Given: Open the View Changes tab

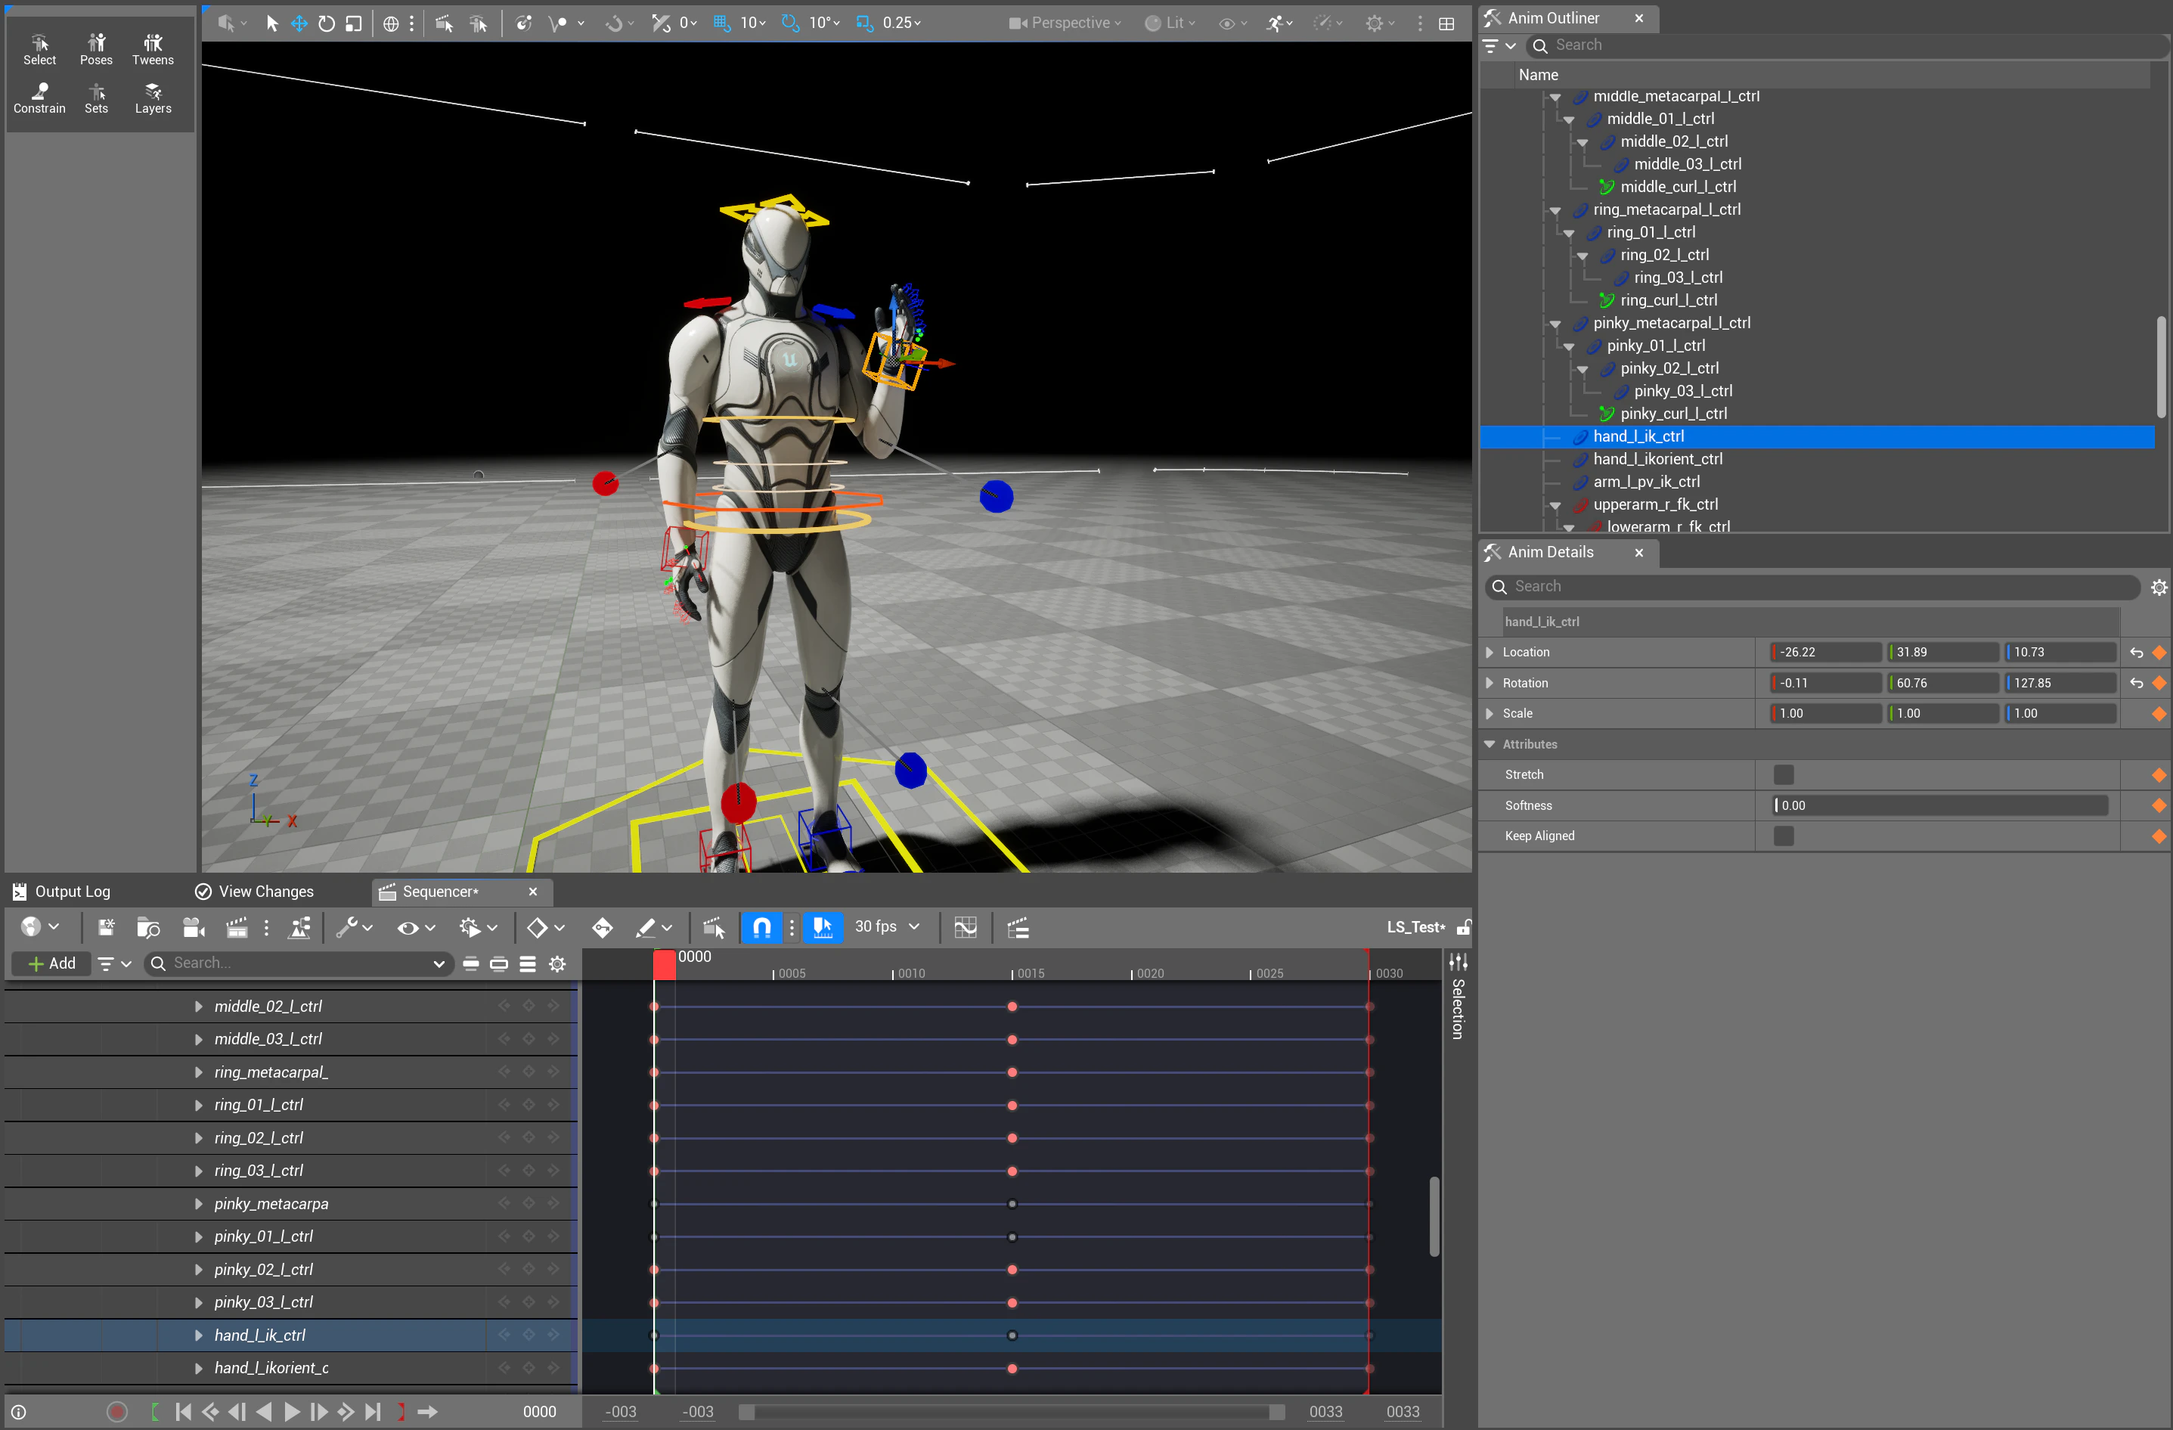Looking at the screenshot, I should [x=255, y=892].
